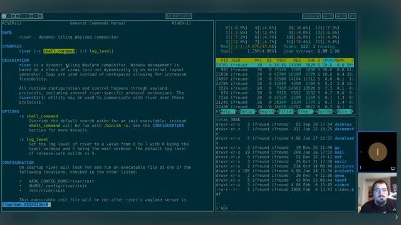
Task: Click Nice in the htop function bar
Action: pos(341,111)
